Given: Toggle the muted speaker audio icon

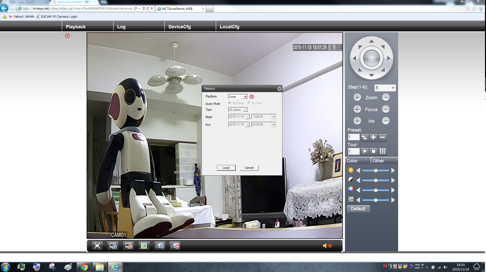Looking at the screenshot, I should coord(327,246).
